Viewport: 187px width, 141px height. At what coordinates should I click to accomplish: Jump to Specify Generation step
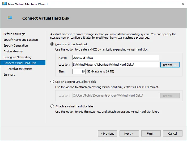point(15,46)
